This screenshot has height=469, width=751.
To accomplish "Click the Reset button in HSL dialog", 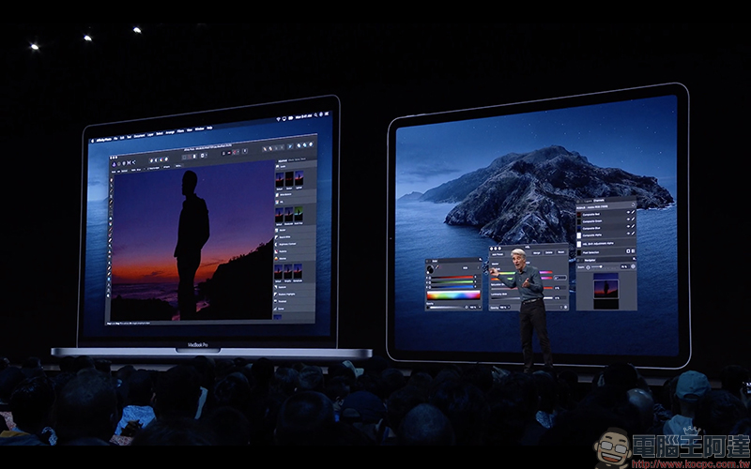I will pyautogui.click(x=560, y=252).
